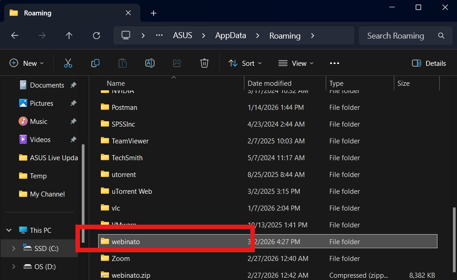Close the Roaming tab

(128, 13)
